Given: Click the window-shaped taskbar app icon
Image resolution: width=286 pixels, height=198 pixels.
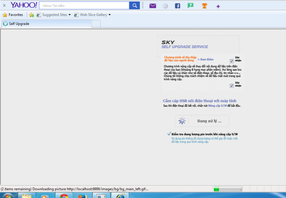Looking at the screenshot, I should 101,196.
